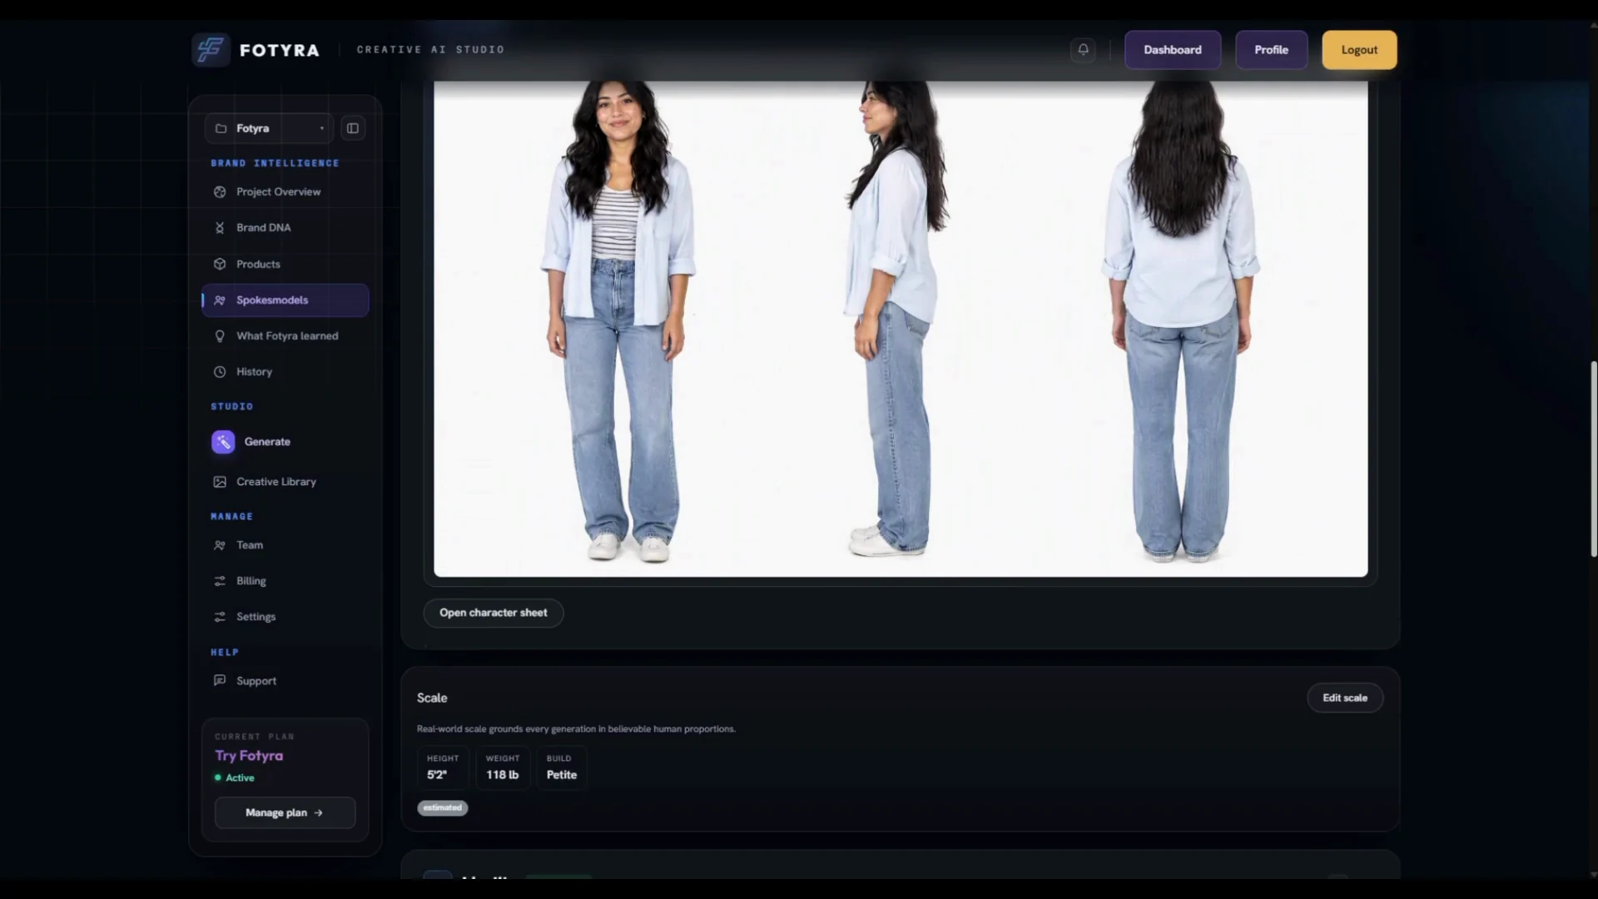Click the estimated badge
The height and width of the screenshot is (899, 1598).
[443, 808]
